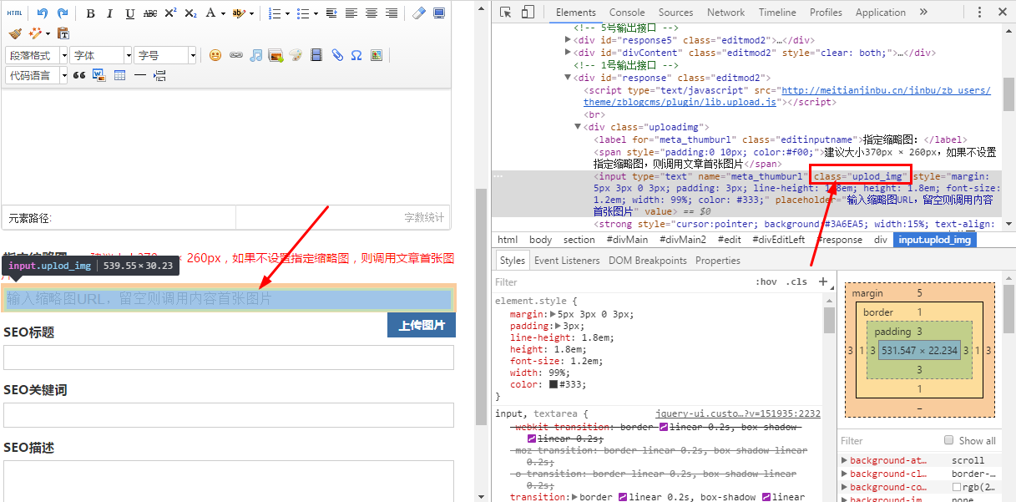This screenshot has height=502, width=1016.
Task: Apply text highlight background color
Action: point(239,13)
